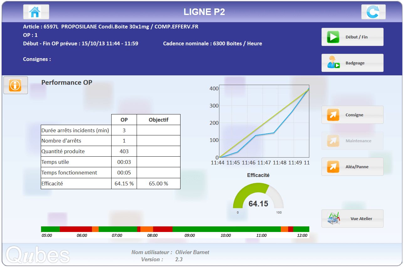
Task: Click the Cadence nominale text
Action: coord(212,43)
